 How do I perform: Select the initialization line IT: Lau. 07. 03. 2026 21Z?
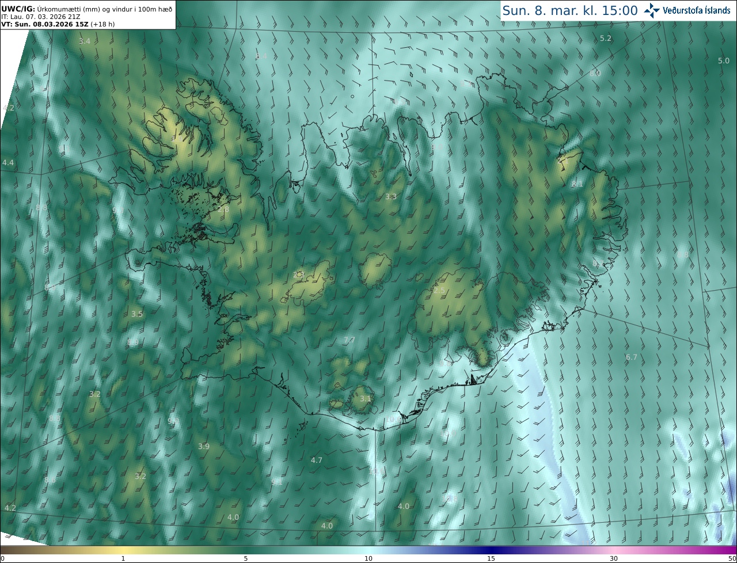point(43,16)
